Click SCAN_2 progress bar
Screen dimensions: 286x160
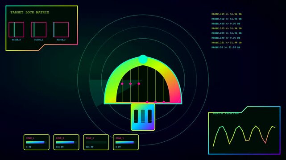[66, 142]
